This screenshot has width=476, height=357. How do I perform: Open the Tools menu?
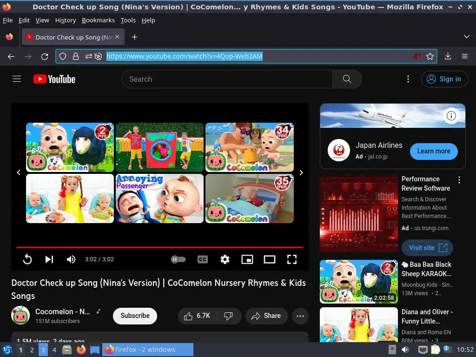click(x=128, y=20)
